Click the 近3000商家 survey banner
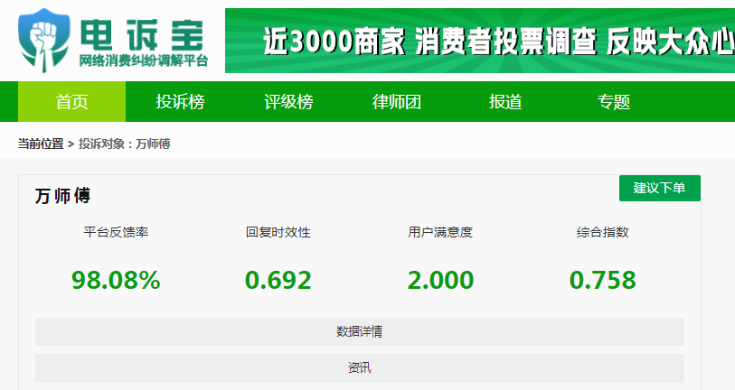The width and height of the screenshot is (735, 390). click(x=480, y=41)
